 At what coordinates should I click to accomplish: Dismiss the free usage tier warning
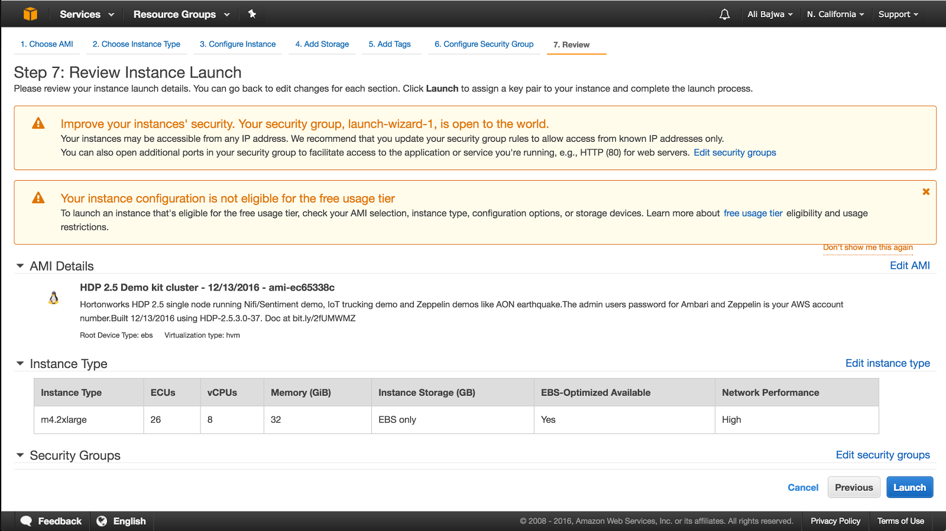926,192
